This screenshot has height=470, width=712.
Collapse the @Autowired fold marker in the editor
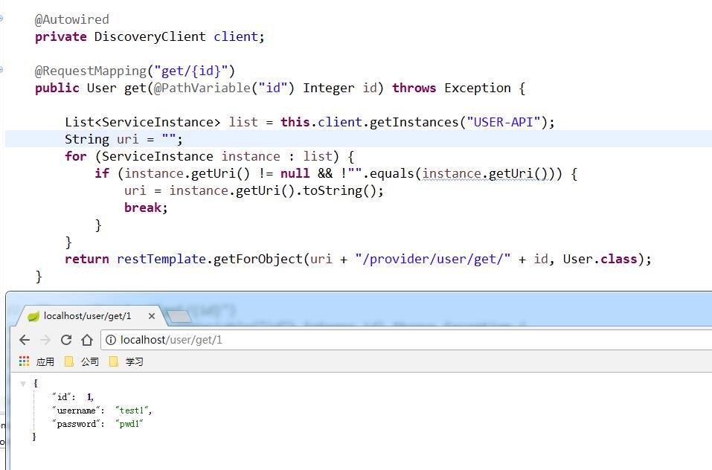pos(1,19)
